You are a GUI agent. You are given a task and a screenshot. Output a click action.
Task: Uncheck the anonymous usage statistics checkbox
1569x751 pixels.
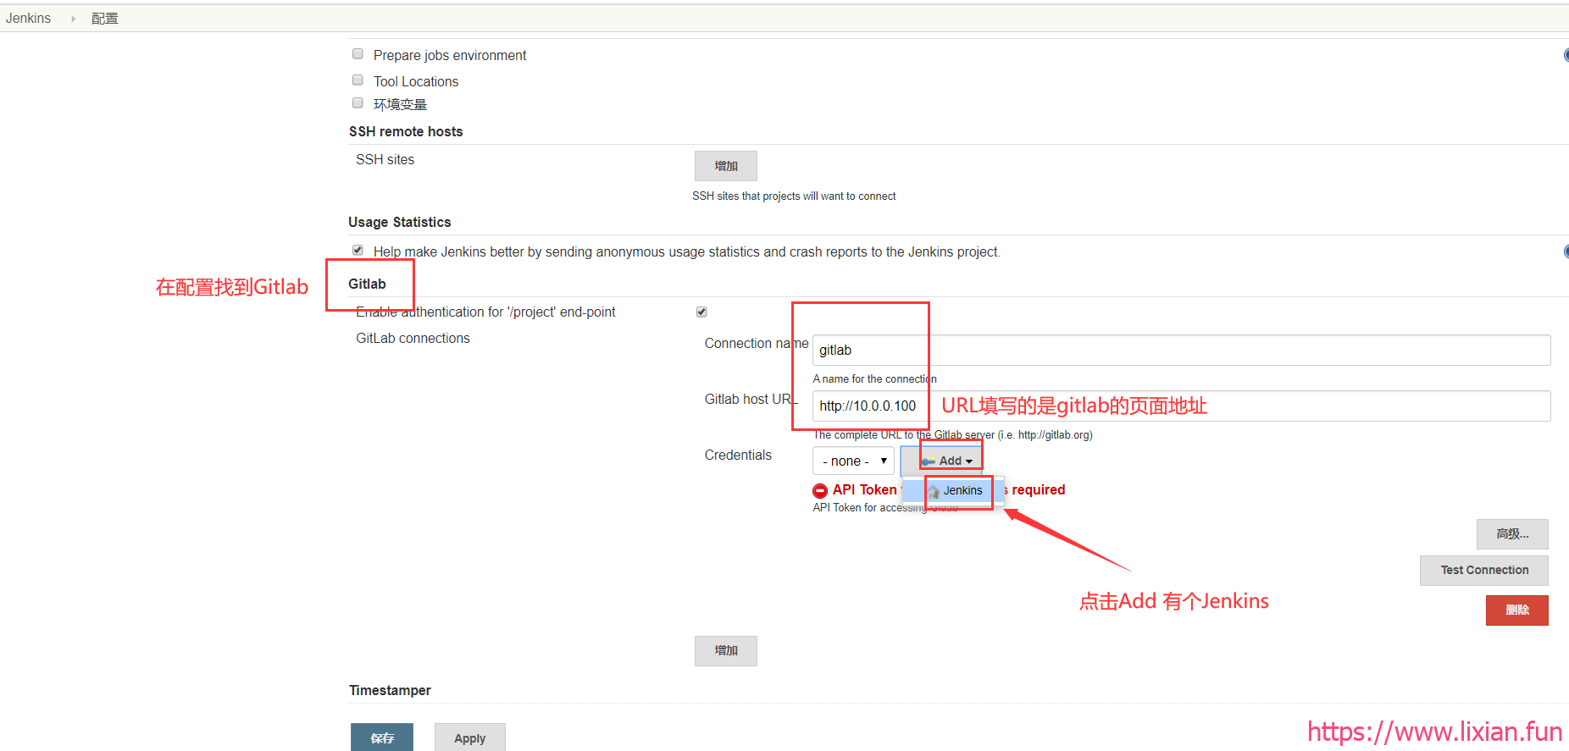pos(358,251)
